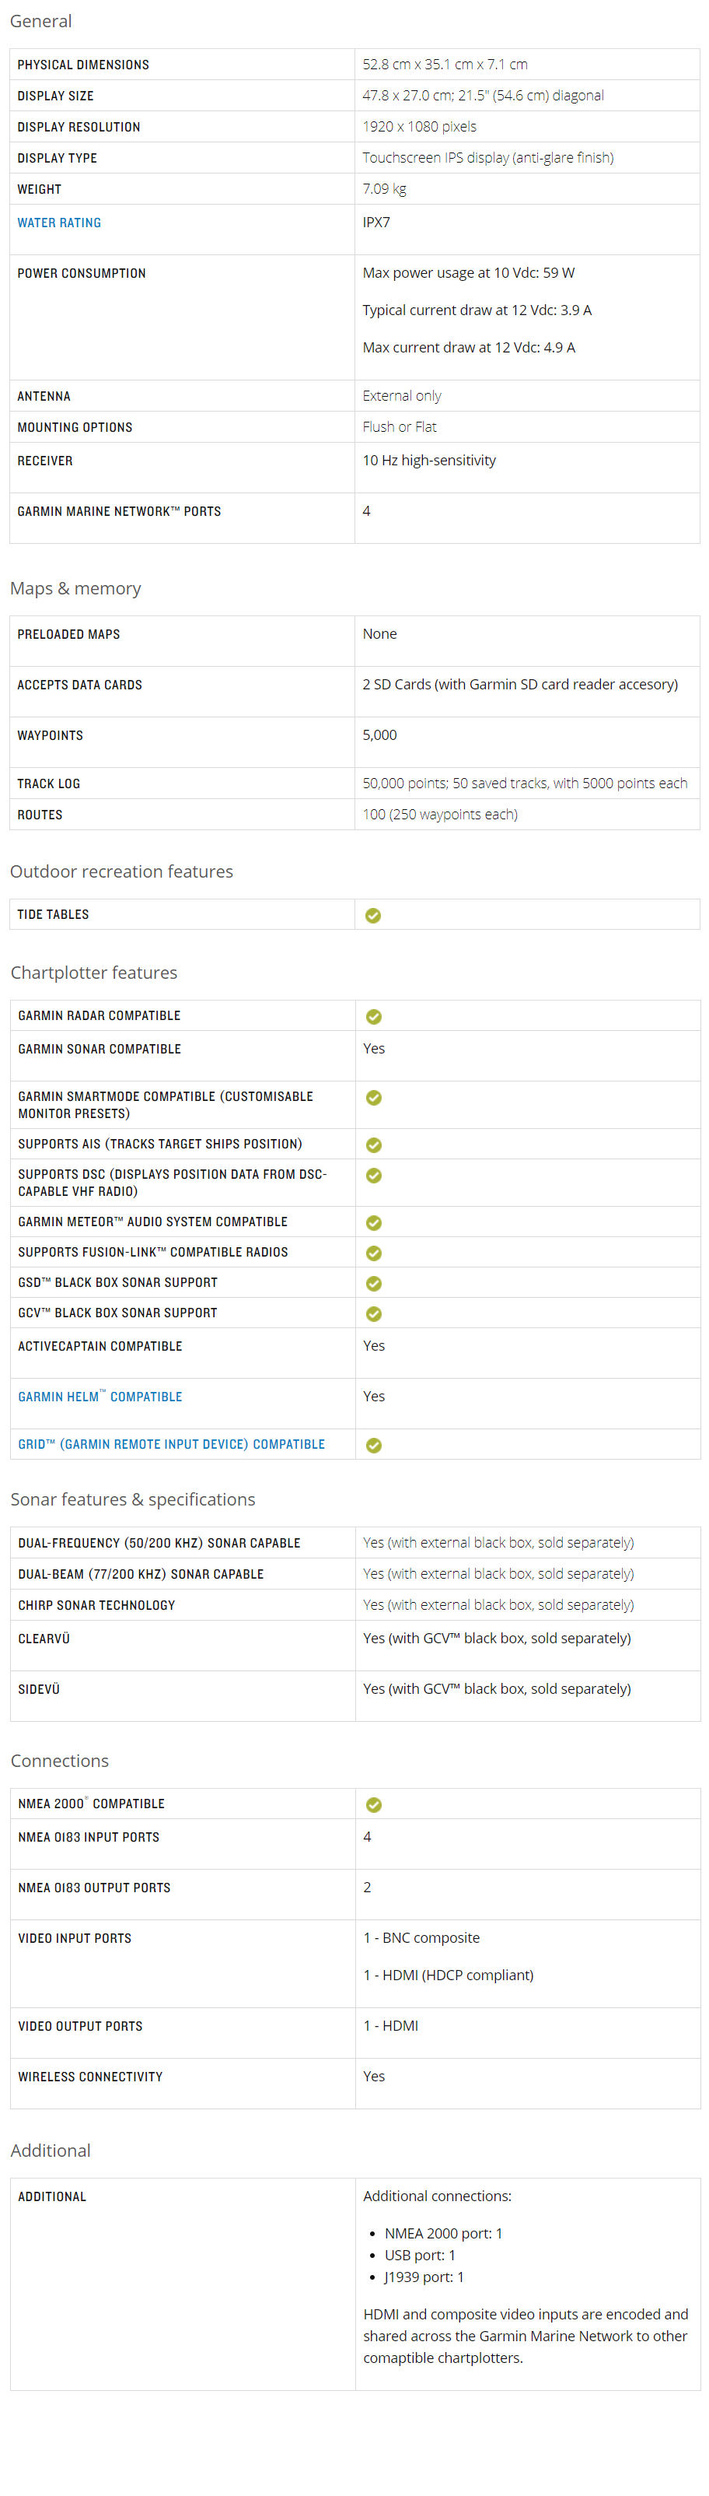This screenshot has width=709, height=2496.
Task: Click the Chartplotter features section heading
Action: pos(94,973)
